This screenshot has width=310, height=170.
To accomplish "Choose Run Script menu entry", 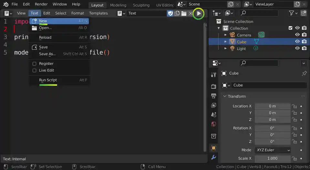I will (x=59, y=80).
